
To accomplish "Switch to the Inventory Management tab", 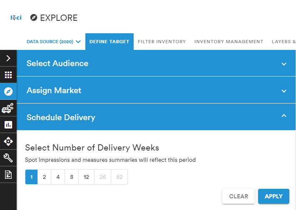I will 229,42.
